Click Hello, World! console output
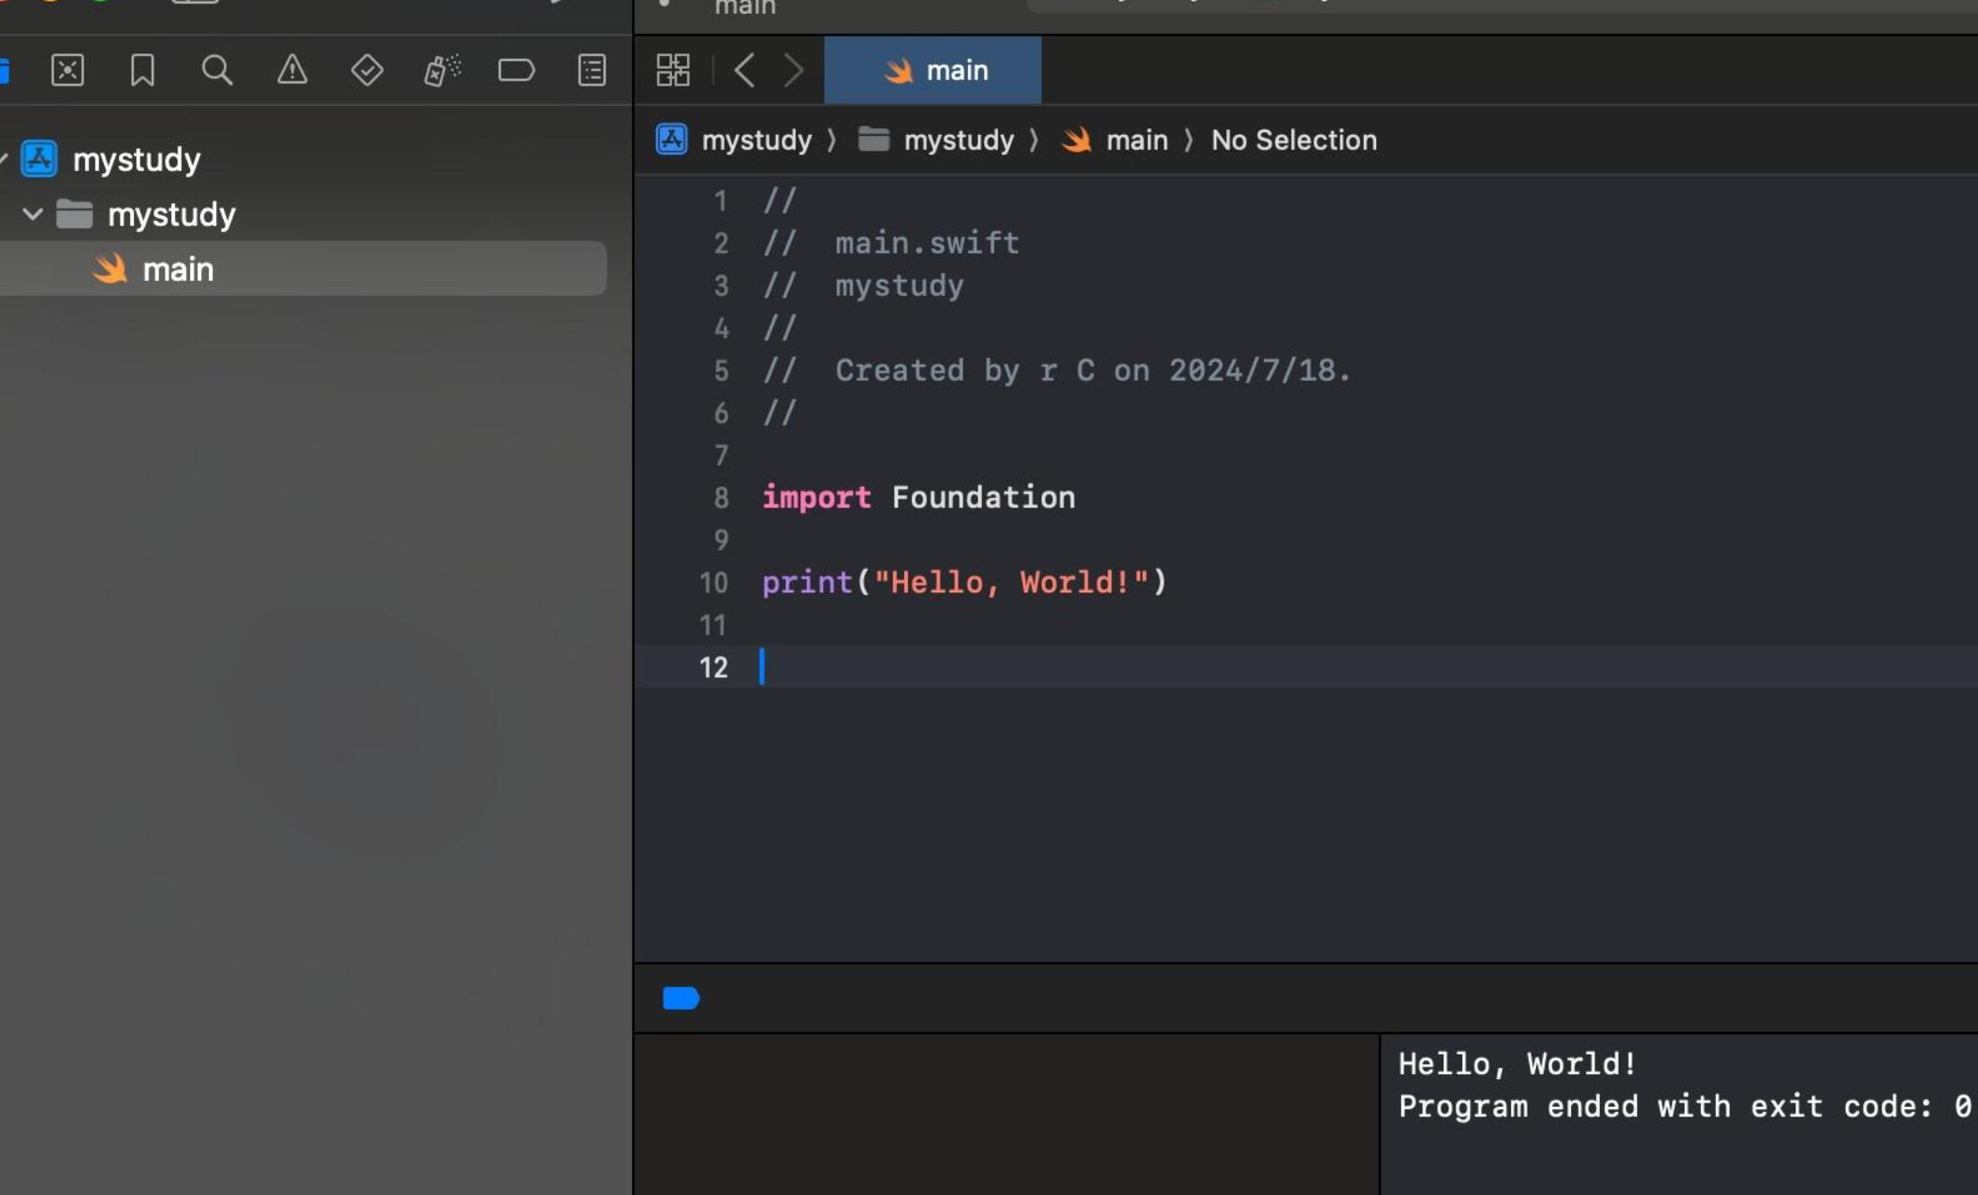The height and width of the screenshot is (1195, 1978). click(x=1517, y=1064)
